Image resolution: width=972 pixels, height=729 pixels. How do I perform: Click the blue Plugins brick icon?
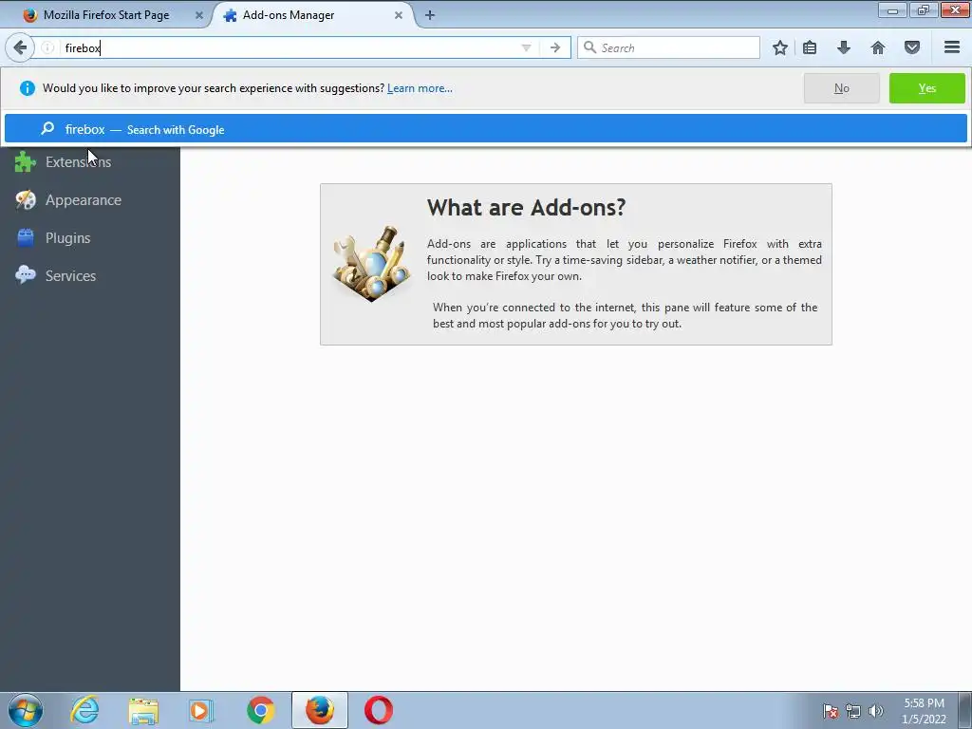(26, 237)
